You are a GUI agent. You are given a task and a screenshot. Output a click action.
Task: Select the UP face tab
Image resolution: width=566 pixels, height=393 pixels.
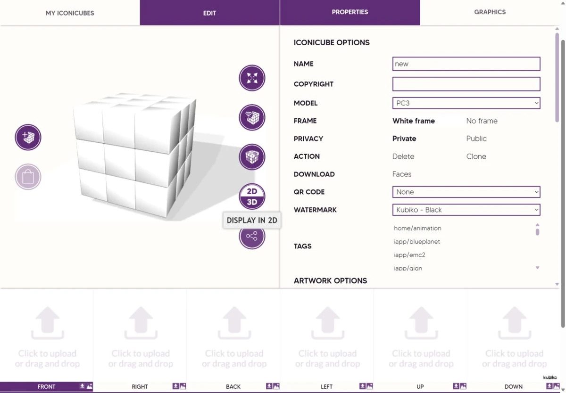(x=420, y=386)
